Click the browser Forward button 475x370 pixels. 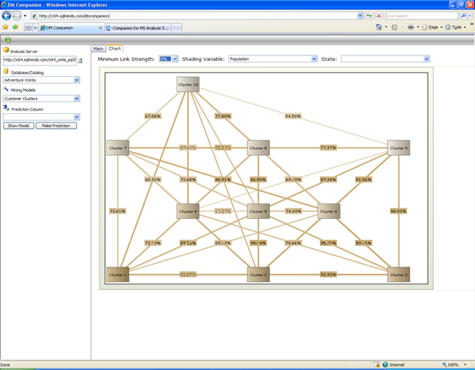(x=17, y=15)
